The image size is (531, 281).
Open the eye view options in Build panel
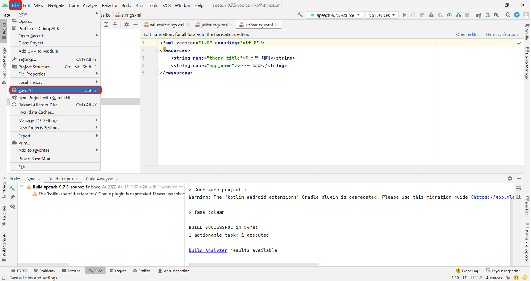pos(12,207)
